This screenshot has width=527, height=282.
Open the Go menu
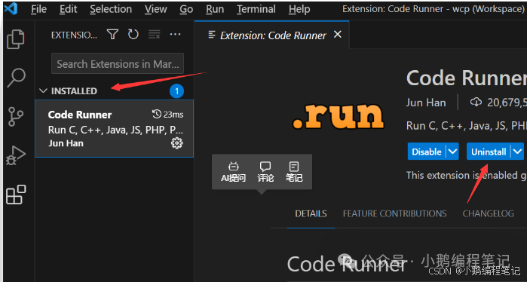tap(186, 9)
